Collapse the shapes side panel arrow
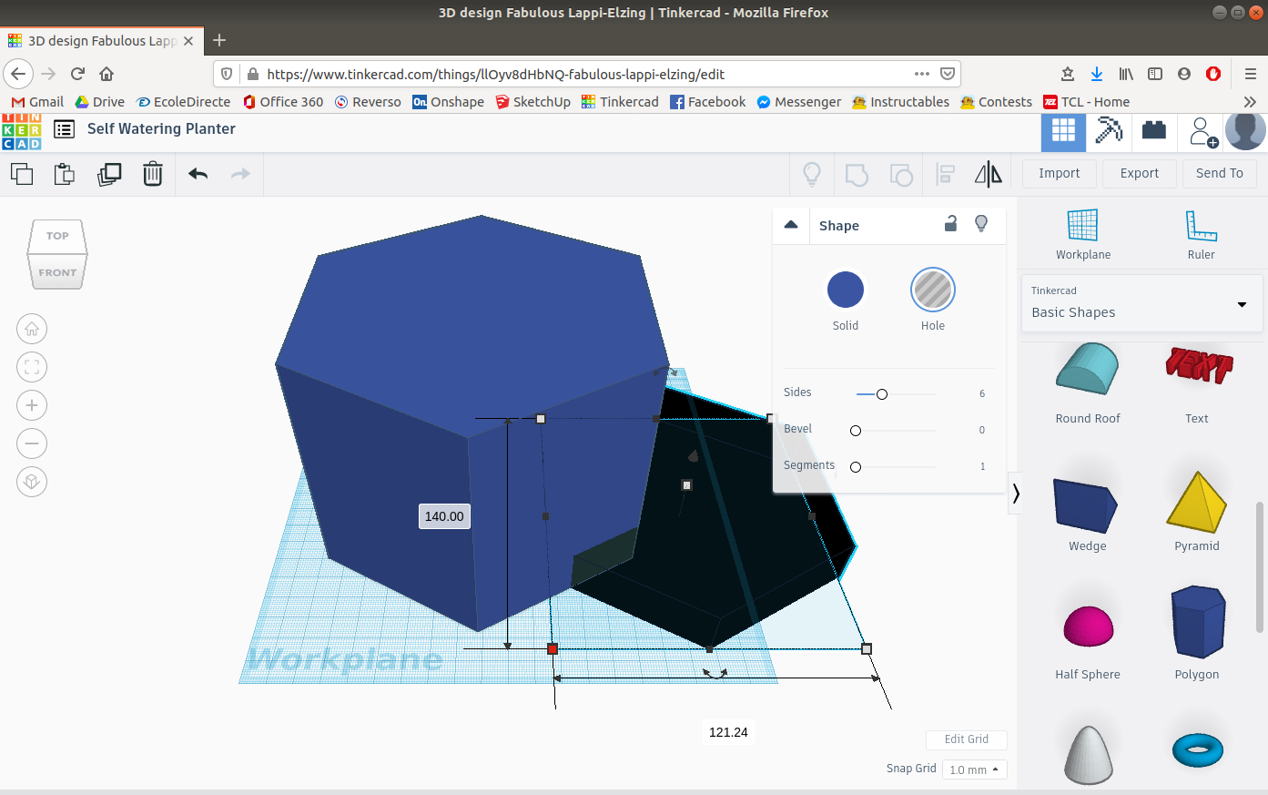The height and width of the screenshot is (795, 1268). [x=1016, y=494]
